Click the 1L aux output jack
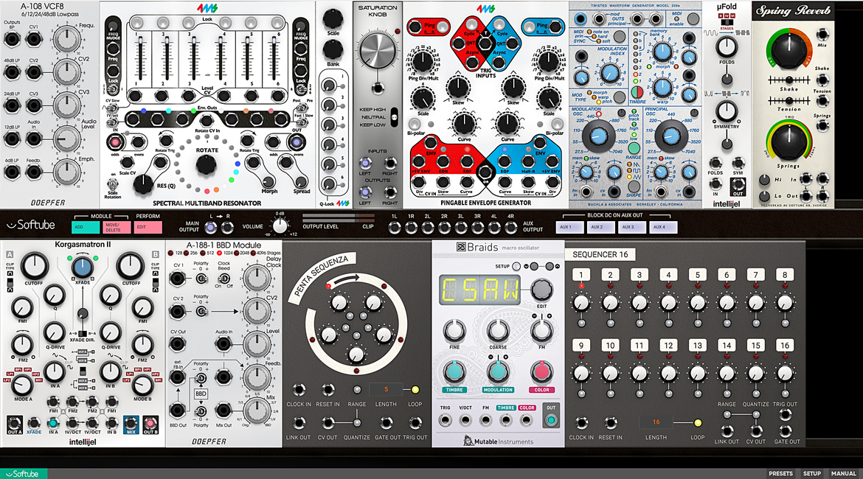This screenshot has height=479, width=863. point(395,227)
